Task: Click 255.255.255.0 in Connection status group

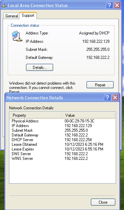Action: coord(98,49)
